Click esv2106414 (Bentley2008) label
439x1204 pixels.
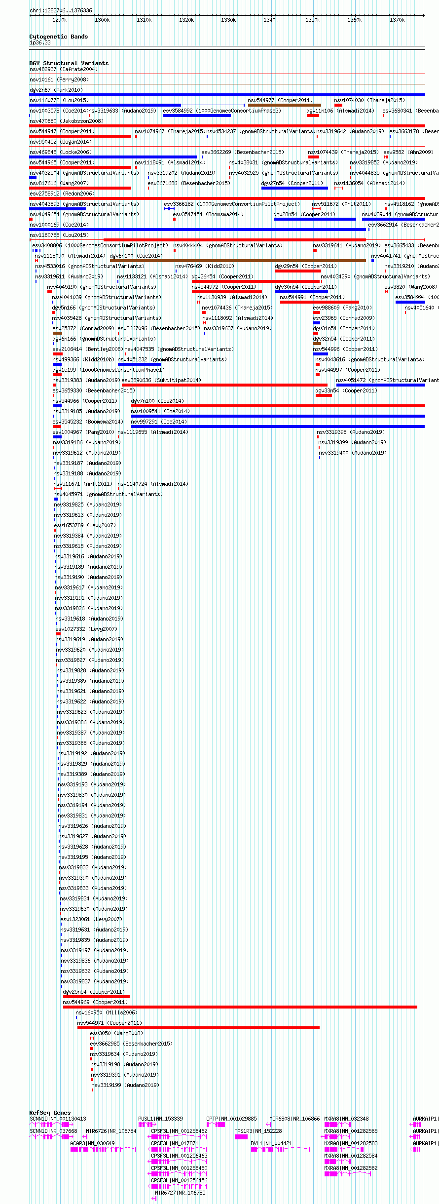[x=88, y=350]
